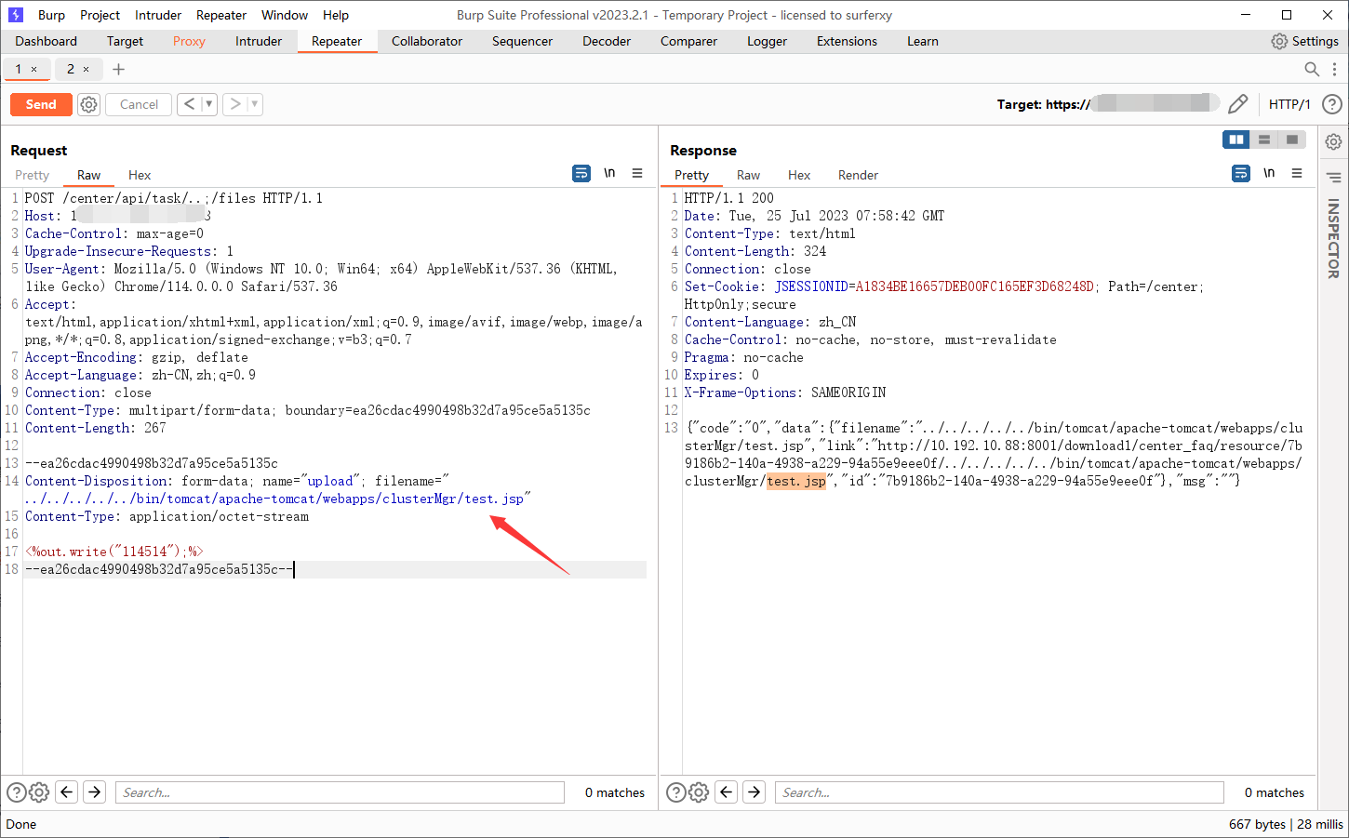Toggle response word-wrap icon

(x=1241, y=173)
